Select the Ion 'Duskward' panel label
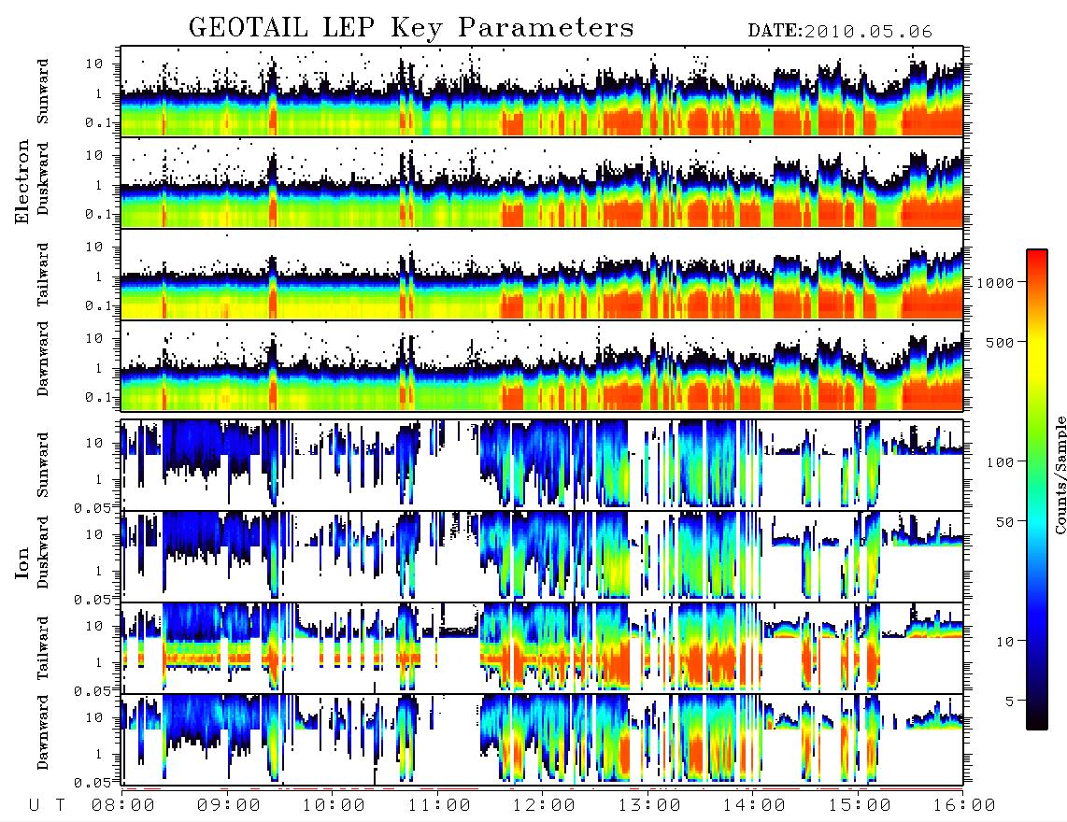Image resolution: width=1067 pixels, height=822 pixels. click(x=43, y=552)
